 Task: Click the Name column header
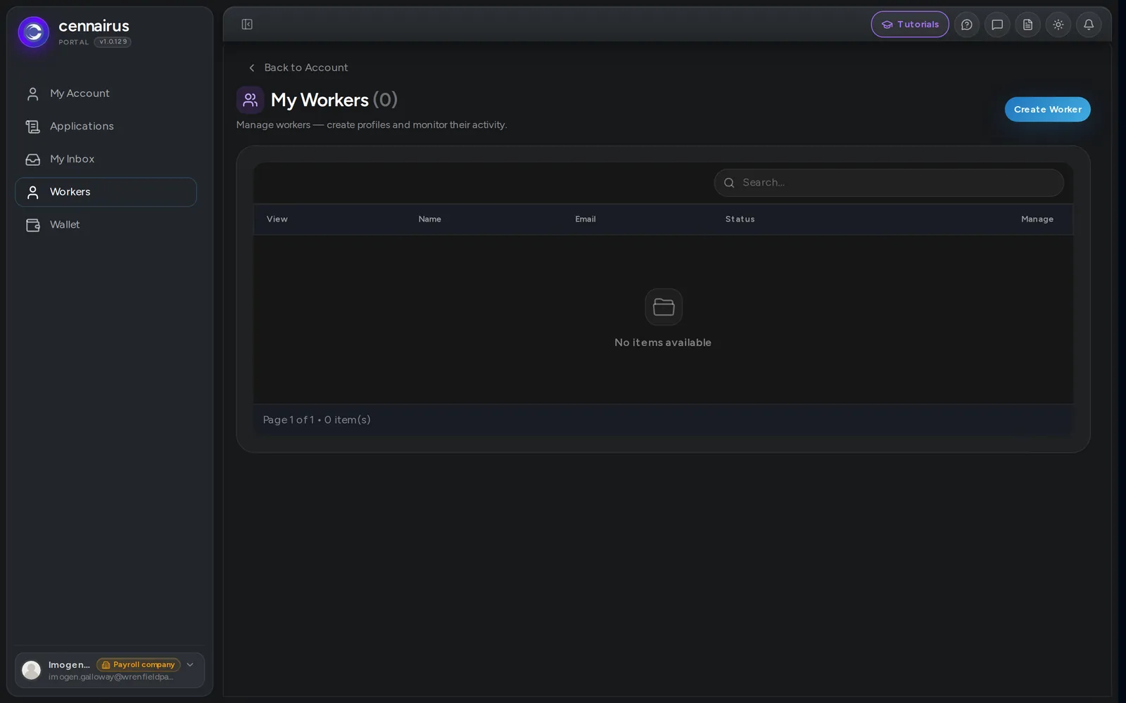[430, 219]
